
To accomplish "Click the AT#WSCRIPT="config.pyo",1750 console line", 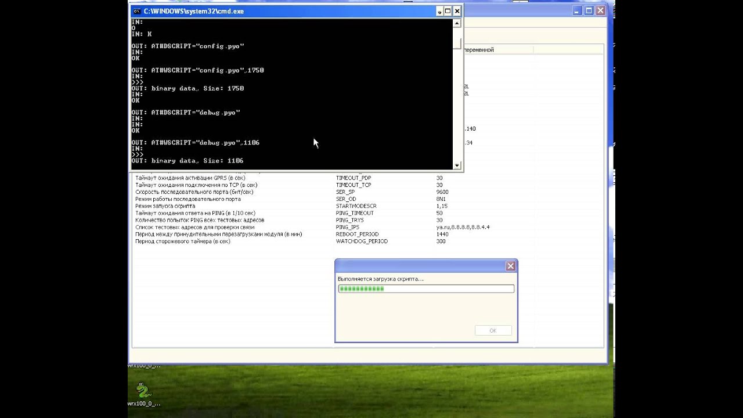I will point(198,70).
